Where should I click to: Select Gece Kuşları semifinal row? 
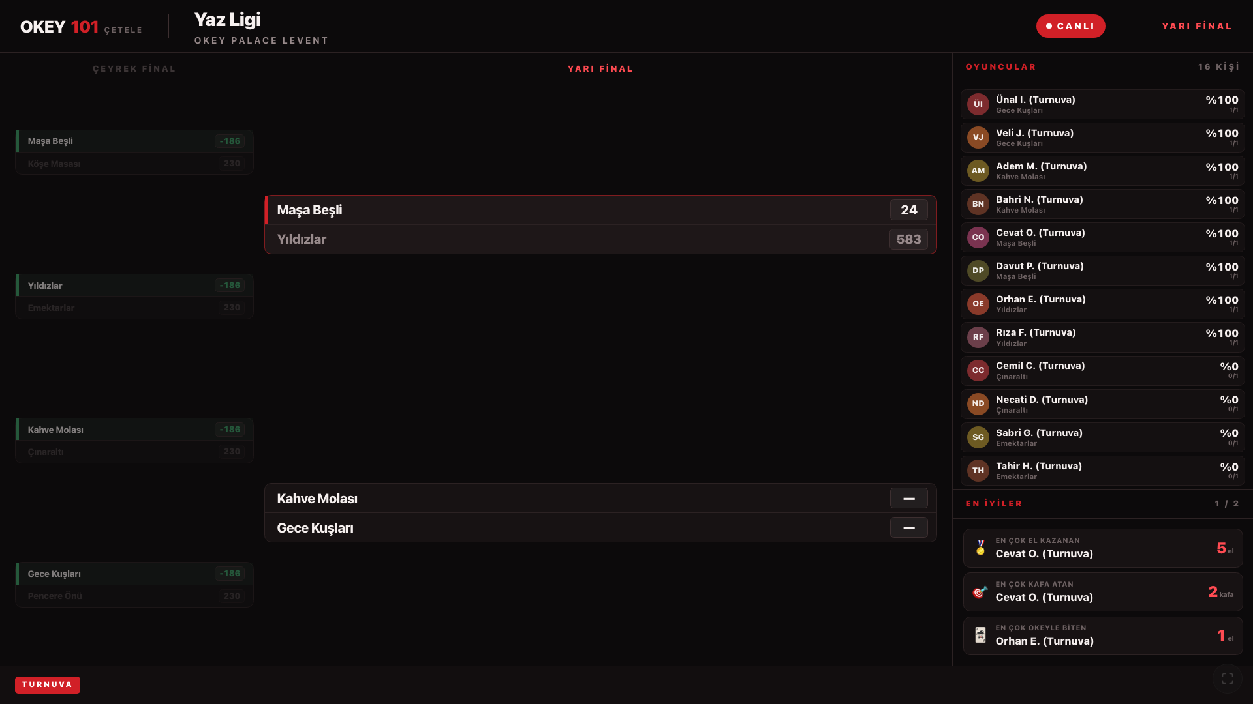point(600,528)
